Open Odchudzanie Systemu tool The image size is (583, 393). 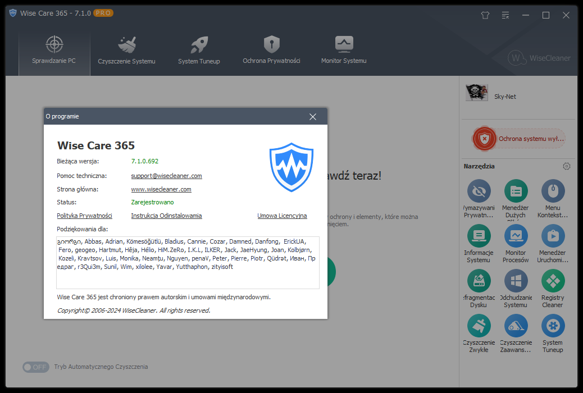coord(516,289)
